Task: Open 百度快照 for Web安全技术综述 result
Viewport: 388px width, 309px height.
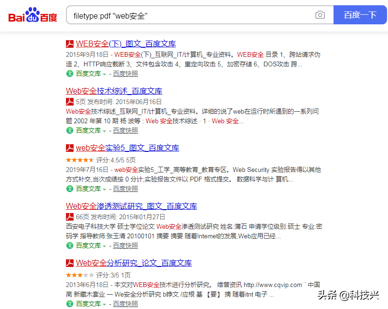Action: pos(125,130)
